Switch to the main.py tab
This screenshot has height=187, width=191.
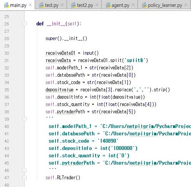coord(17,5)
